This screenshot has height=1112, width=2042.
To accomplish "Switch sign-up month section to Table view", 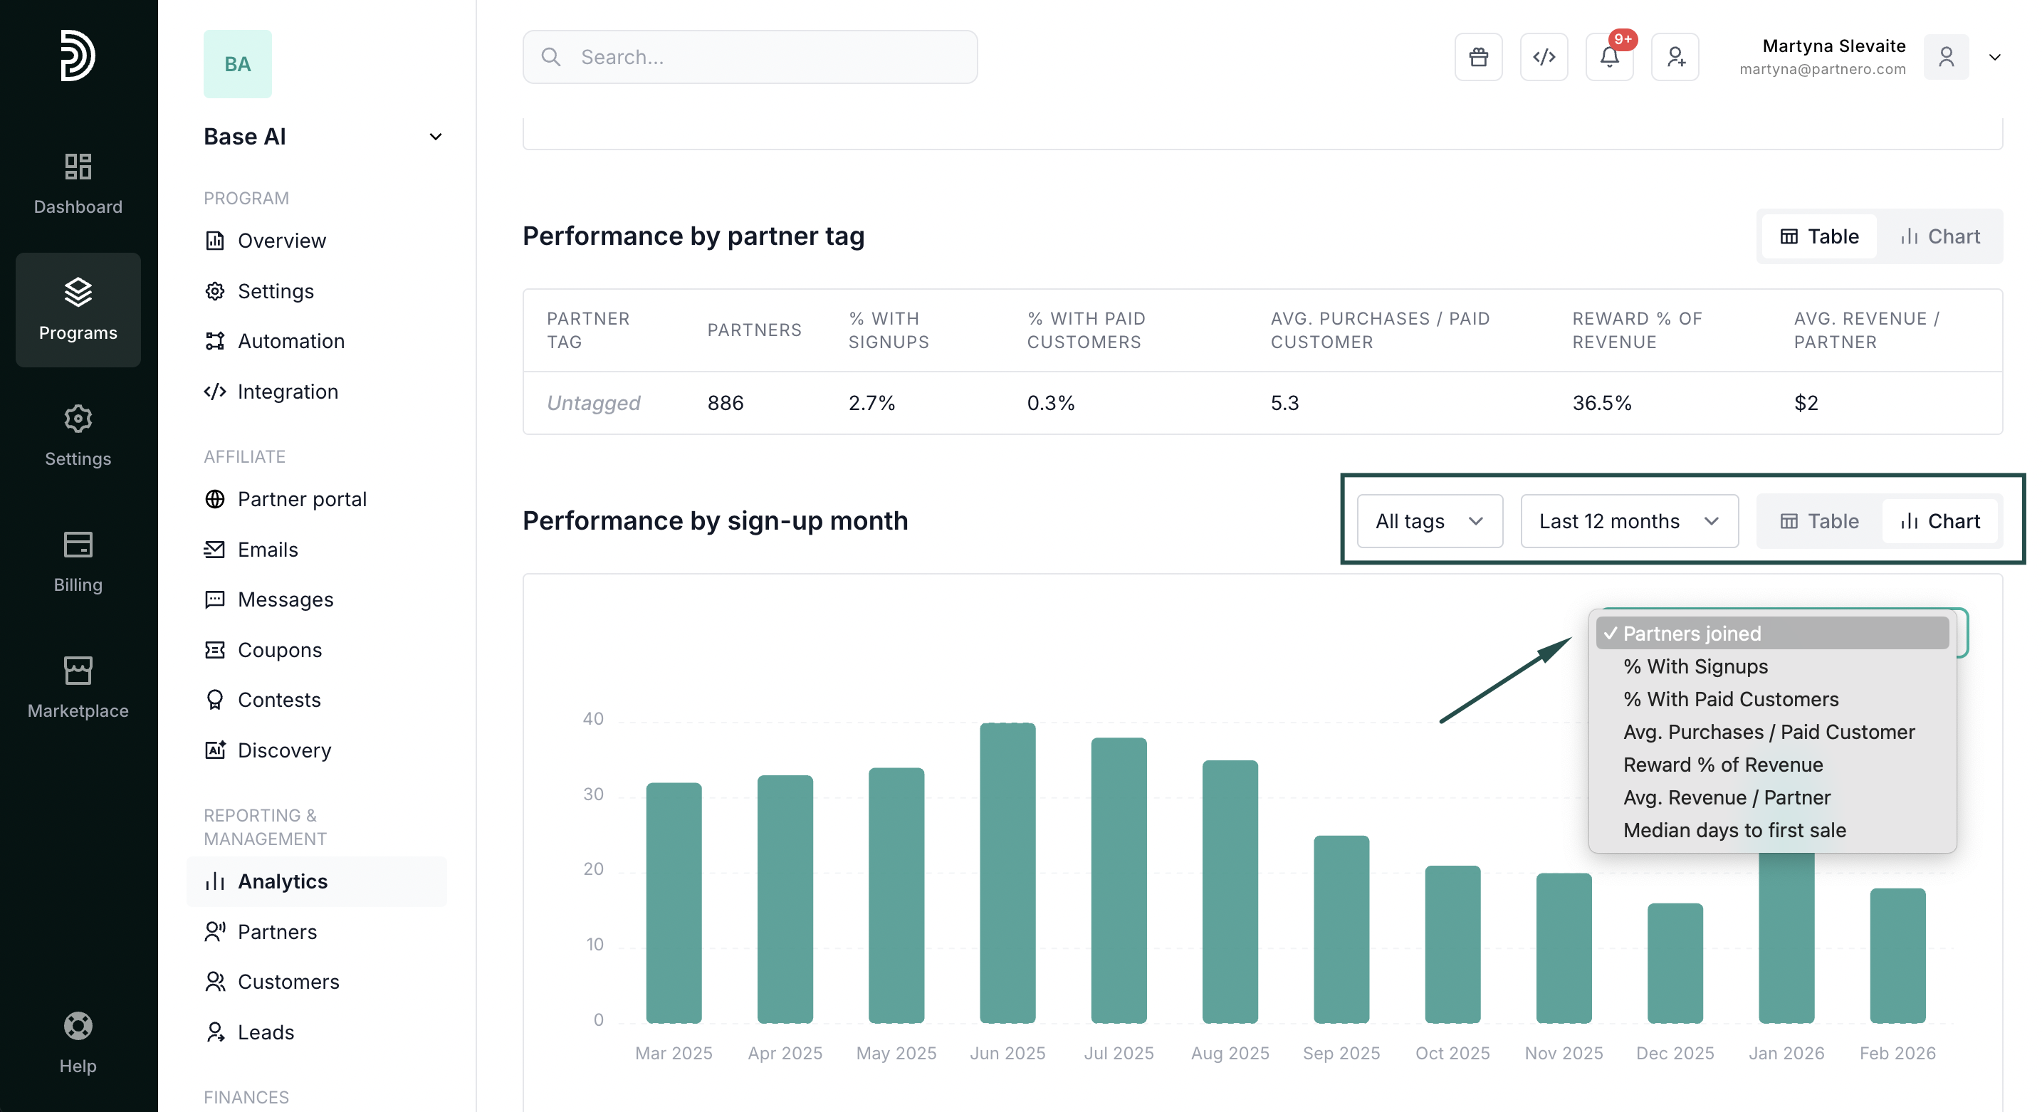I will pos(1819,520).
